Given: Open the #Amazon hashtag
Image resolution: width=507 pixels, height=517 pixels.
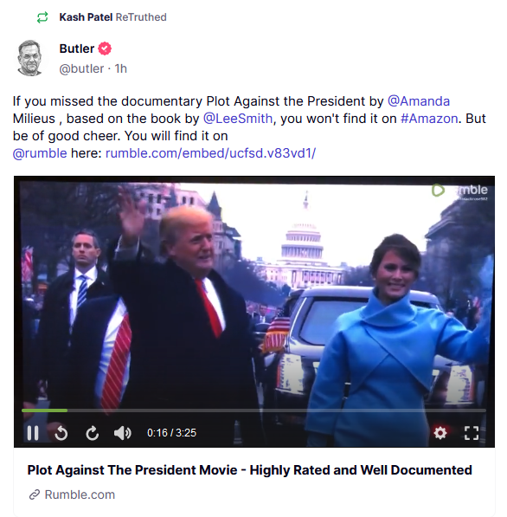Looking at the screenshot, I should 429,119.
